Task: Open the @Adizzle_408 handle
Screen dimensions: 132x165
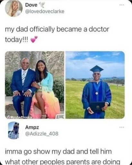Action: coord(42,134)
